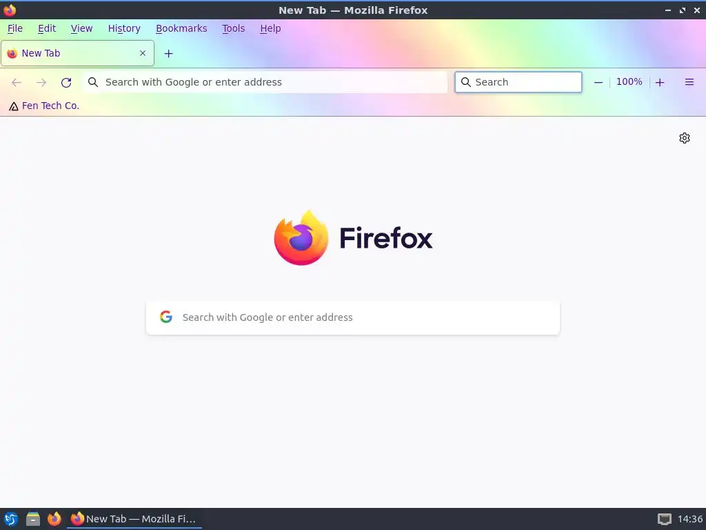
Task: Open a new tab with plus button
Action: tap(168, 54)
